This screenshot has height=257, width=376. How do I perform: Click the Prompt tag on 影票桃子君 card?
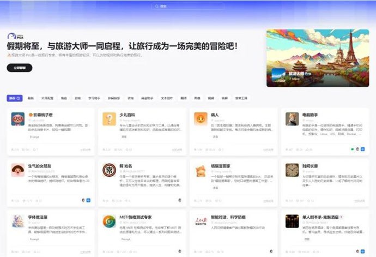tap(34, 137)
